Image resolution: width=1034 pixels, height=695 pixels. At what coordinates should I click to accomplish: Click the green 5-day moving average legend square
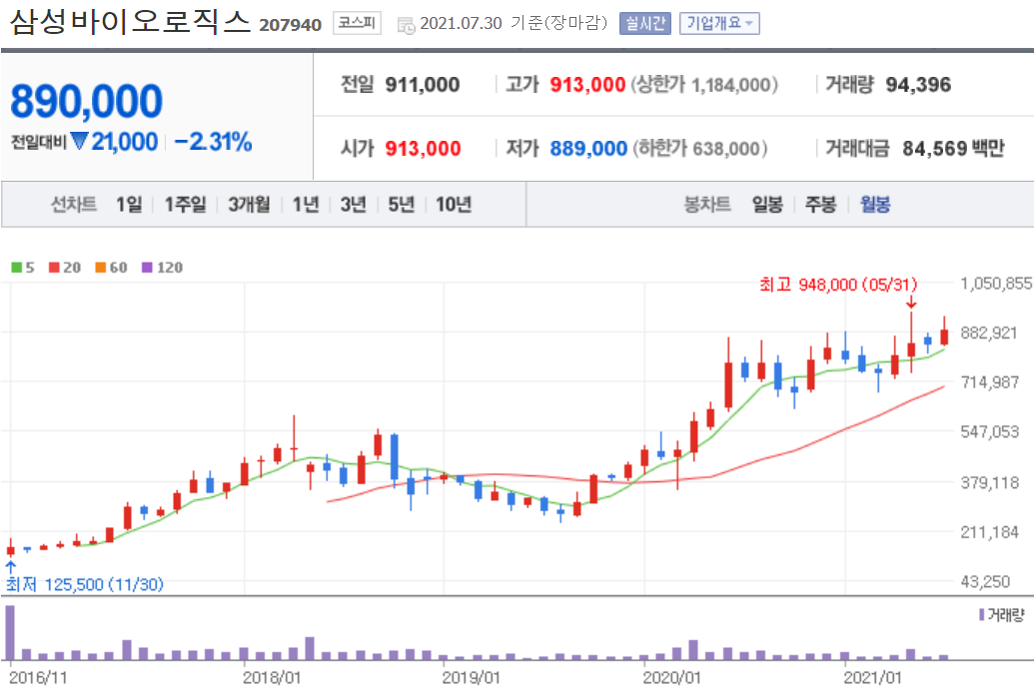(17, 267)
